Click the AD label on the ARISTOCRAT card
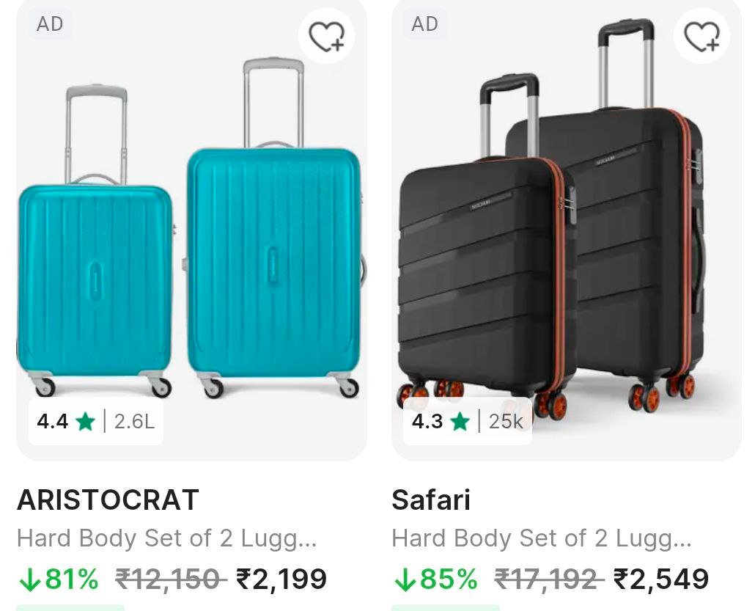755x611 pixels. coord(50,23)
